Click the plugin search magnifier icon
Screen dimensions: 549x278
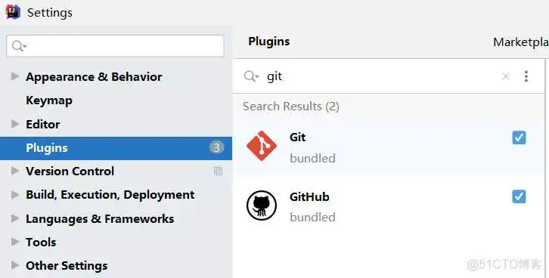coord(251,76)
